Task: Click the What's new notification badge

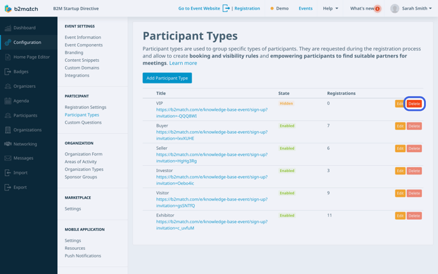Action: pyautogui.click(x=378, y=9)
